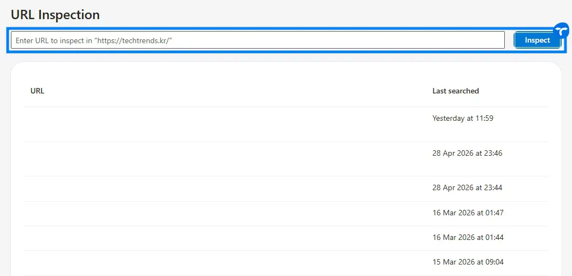Click URL cell of the 23:44 row
The height and width of the screenshot is (276, 572).
pyautogui.click(x=219, y=189)
